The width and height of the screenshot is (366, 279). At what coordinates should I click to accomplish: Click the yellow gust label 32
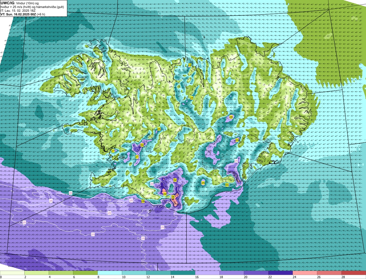tap(175, 180)
